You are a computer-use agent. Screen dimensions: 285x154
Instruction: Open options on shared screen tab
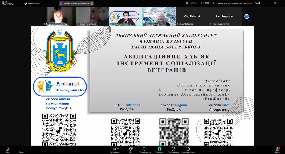click(92, 3)
